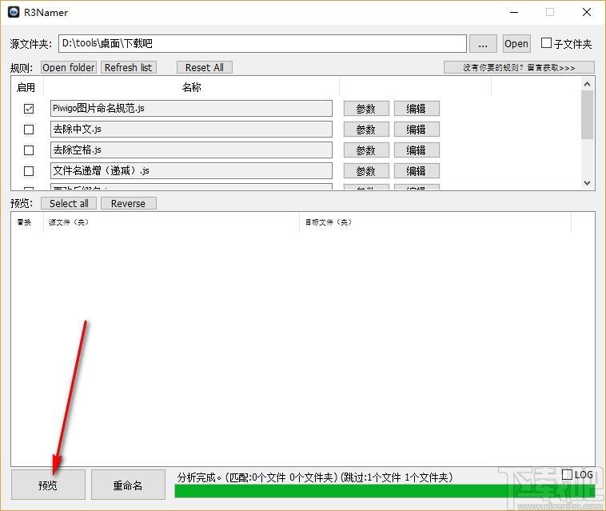Select the 去除空格.js rule name field
The image size is (606, 511).
click(191, 150)
